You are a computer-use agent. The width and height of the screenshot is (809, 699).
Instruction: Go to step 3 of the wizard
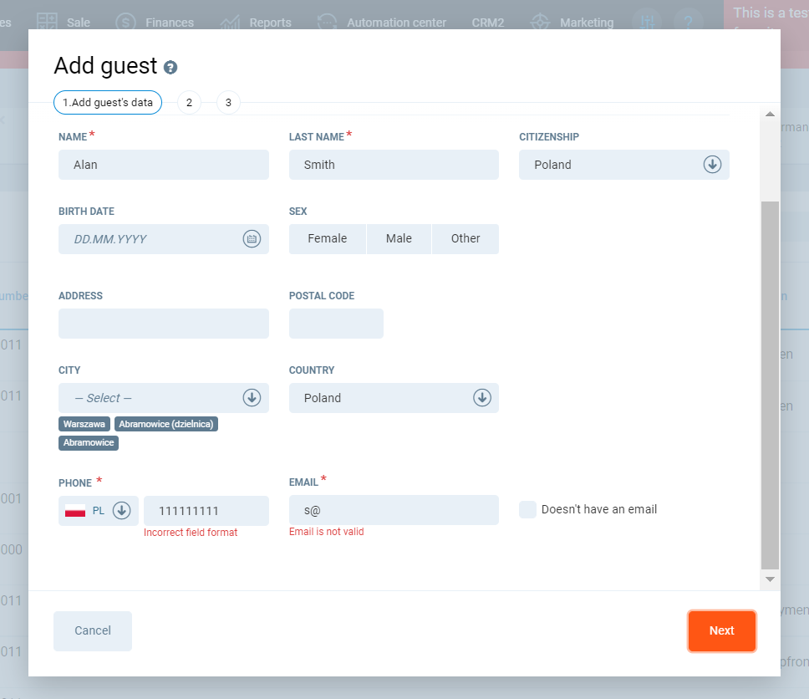228,103
